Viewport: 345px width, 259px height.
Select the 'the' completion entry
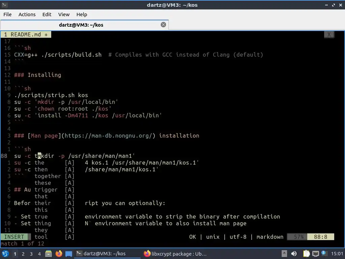pyautogui.click(x=55, y=163)
